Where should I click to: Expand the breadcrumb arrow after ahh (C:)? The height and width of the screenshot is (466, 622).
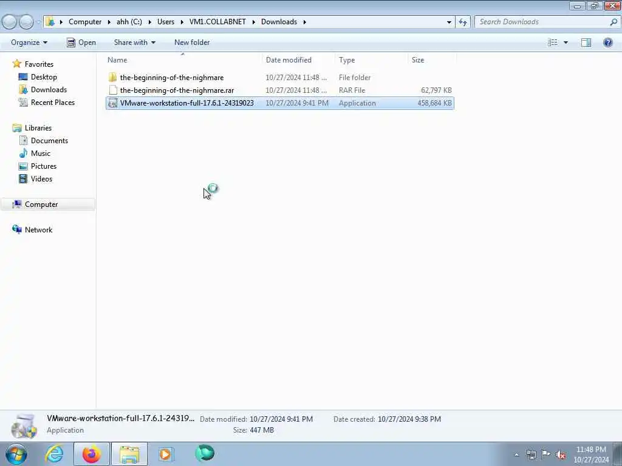(x=150, y=22)
